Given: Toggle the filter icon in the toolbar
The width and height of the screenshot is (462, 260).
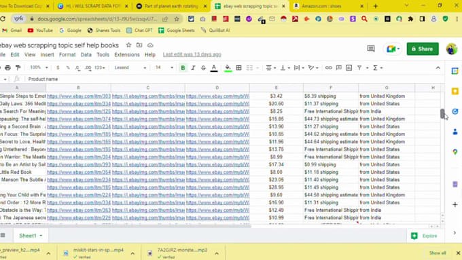Looking at the screenshot, I should tap(359, 68).
